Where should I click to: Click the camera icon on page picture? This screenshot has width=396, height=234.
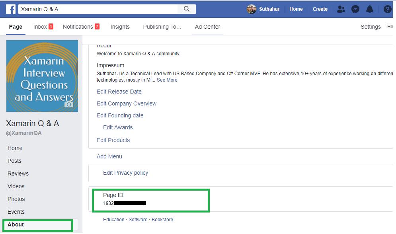(69, 104)
